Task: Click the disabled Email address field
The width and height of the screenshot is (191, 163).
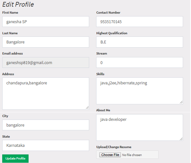Action: 46,62
